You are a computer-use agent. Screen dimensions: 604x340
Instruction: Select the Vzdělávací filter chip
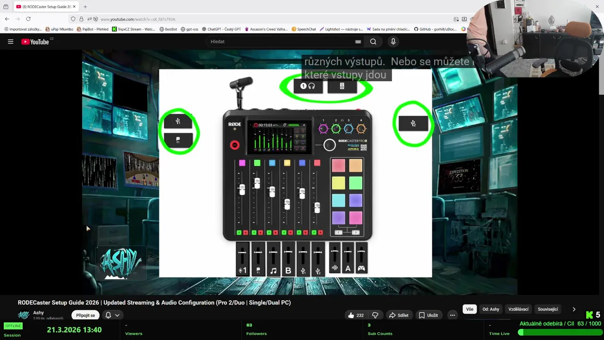tap(519, 309)
